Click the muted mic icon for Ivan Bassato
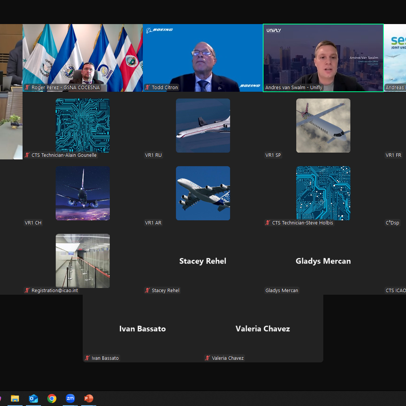The image size is (406, 406). pyautogui.click(x=88, y=358)
